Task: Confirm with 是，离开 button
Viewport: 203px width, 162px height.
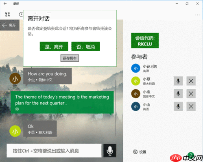Action: [x=54, y=46]
